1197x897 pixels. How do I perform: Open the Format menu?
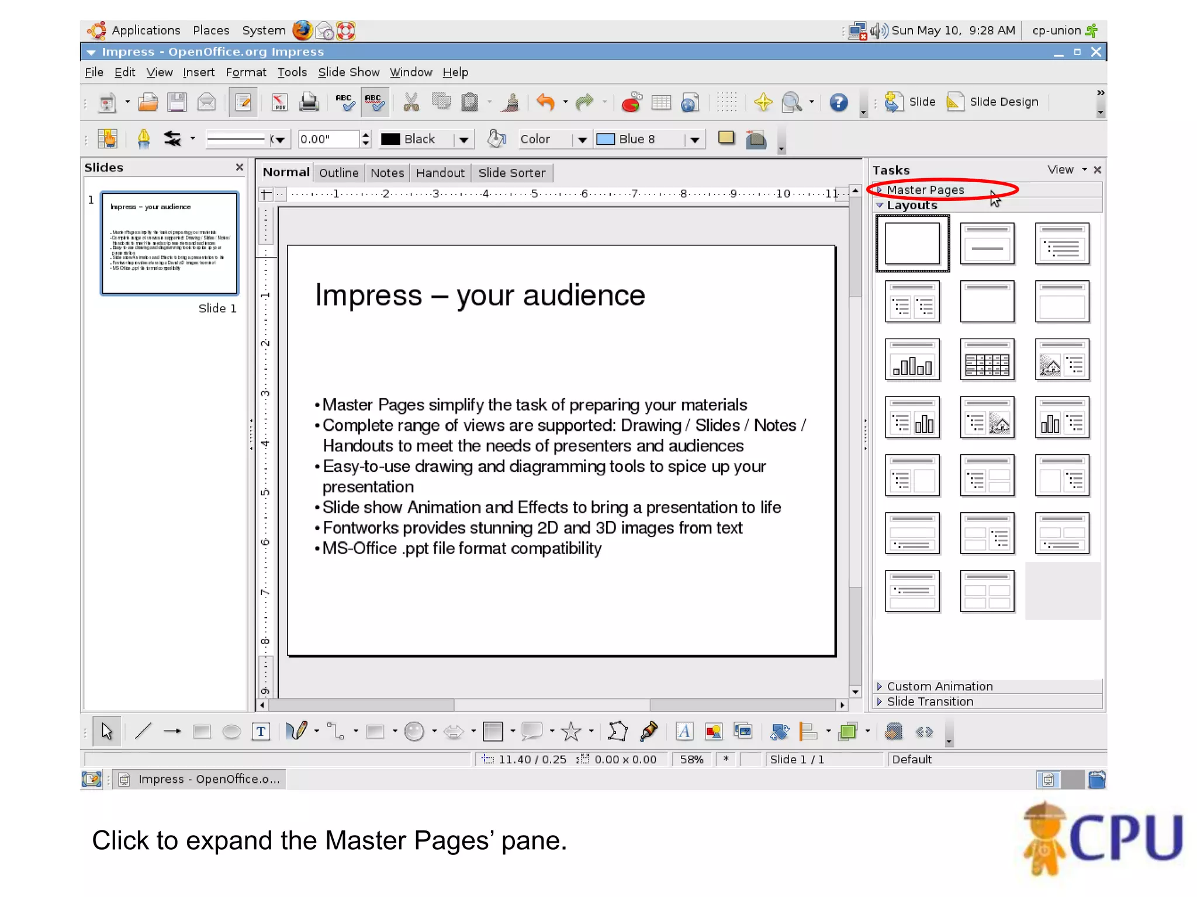tap(245, 72)
